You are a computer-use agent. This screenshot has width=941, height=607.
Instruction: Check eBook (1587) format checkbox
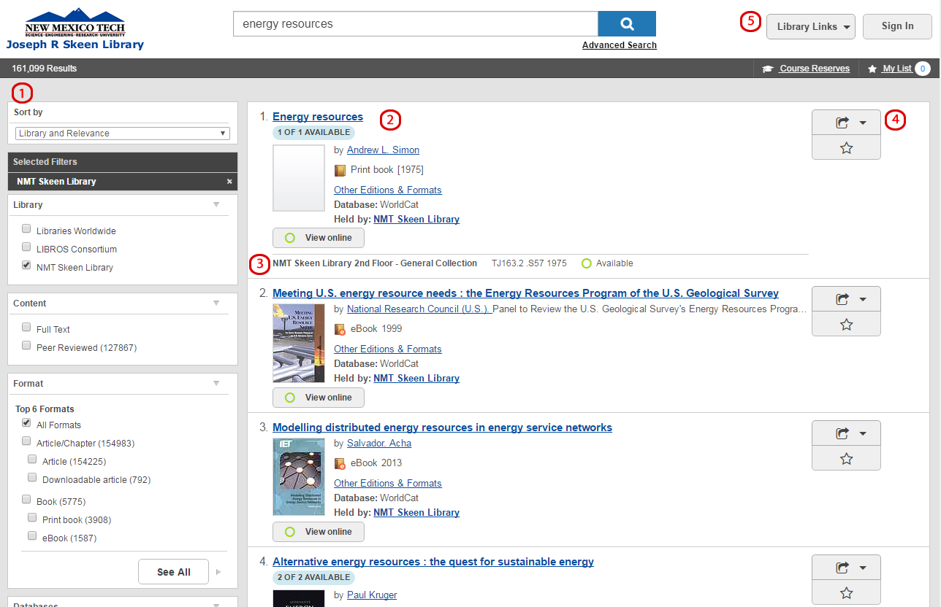pyautogui.click(x=32, y=536)
